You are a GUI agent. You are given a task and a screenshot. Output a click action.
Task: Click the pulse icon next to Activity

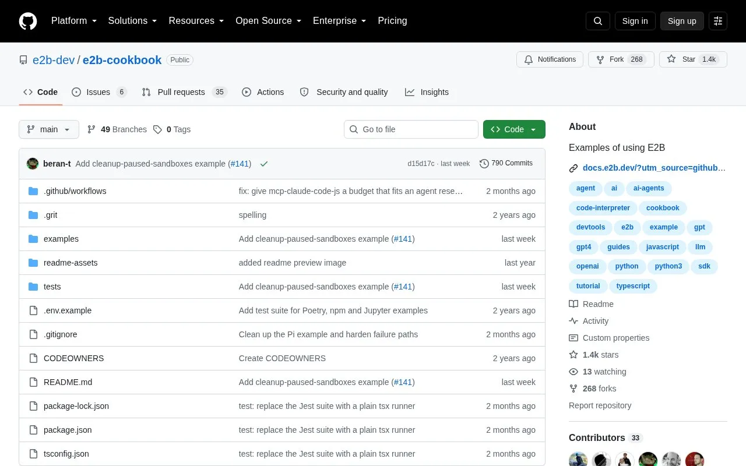pos(573,321)
